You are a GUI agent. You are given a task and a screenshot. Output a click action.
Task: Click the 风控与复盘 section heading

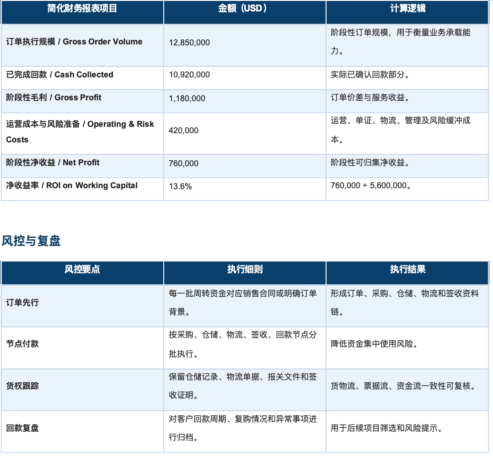click(x=31, y=241)
